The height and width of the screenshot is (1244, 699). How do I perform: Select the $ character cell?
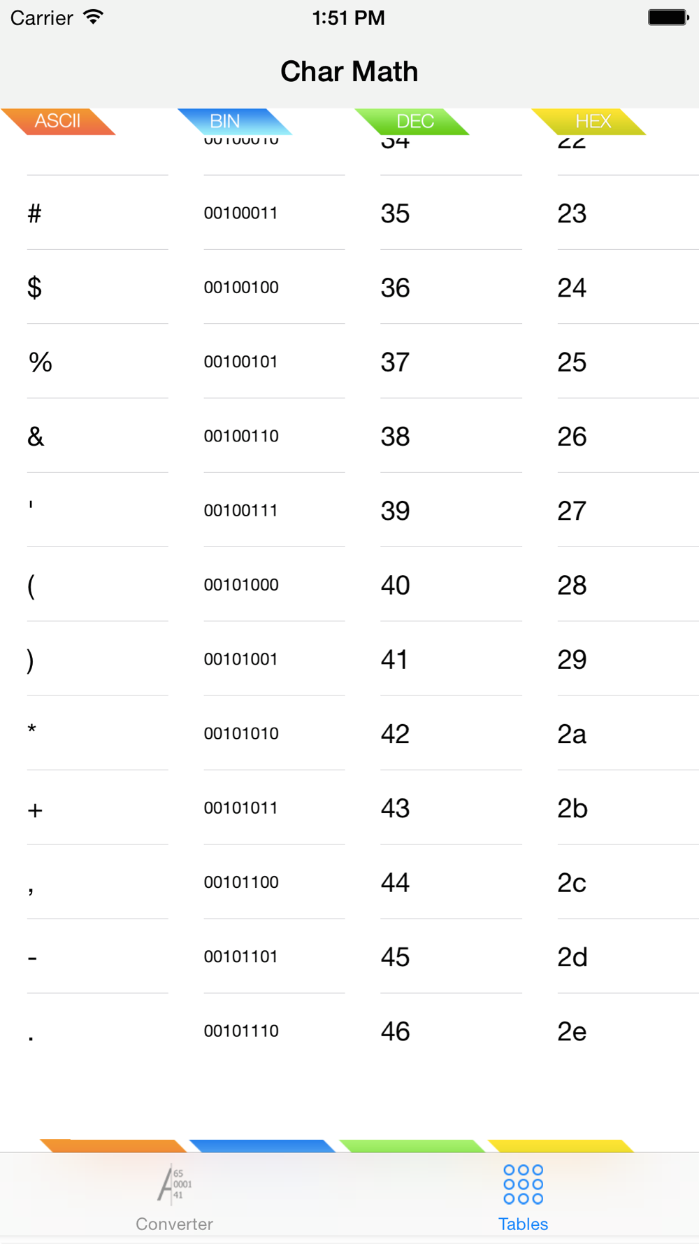pyautogui.click(x=34, y=288)
